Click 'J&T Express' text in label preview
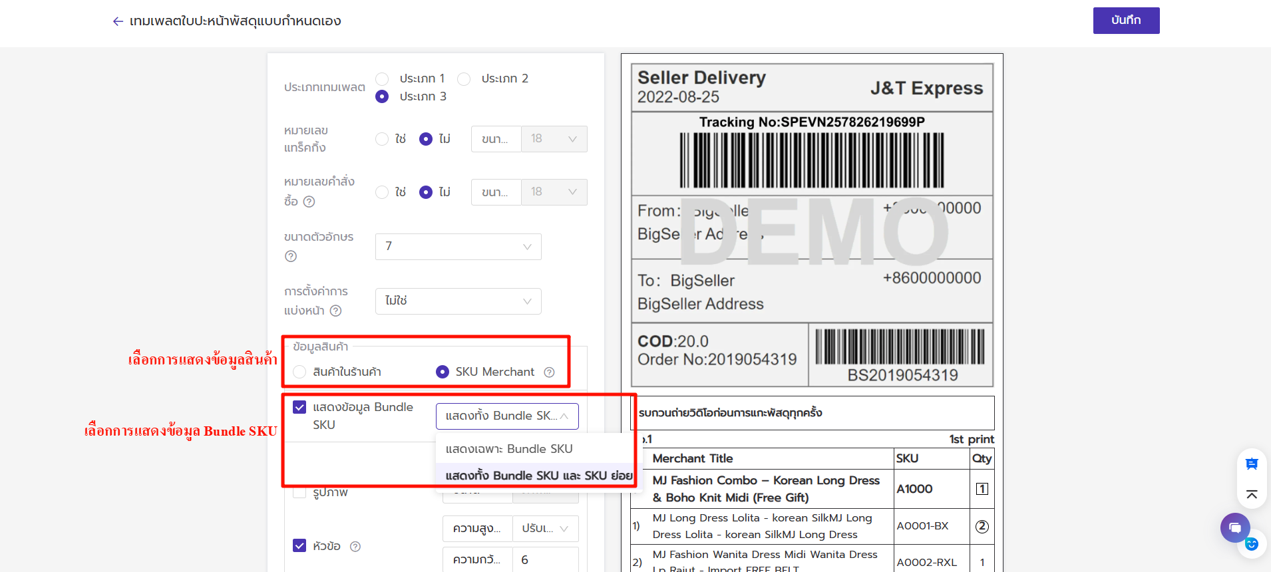 pos(926,88)
